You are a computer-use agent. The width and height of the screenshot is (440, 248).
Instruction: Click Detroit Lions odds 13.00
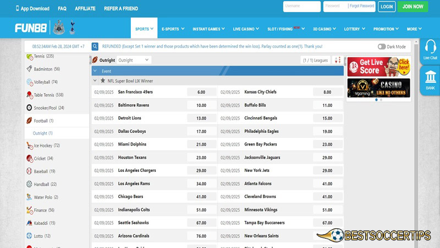click(x=201, y=118)
